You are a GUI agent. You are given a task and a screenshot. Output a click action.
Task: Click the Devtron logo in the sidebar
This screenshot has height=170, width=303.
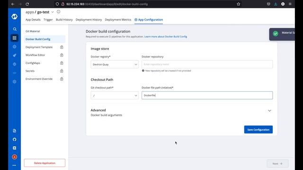tap(14, 17)
